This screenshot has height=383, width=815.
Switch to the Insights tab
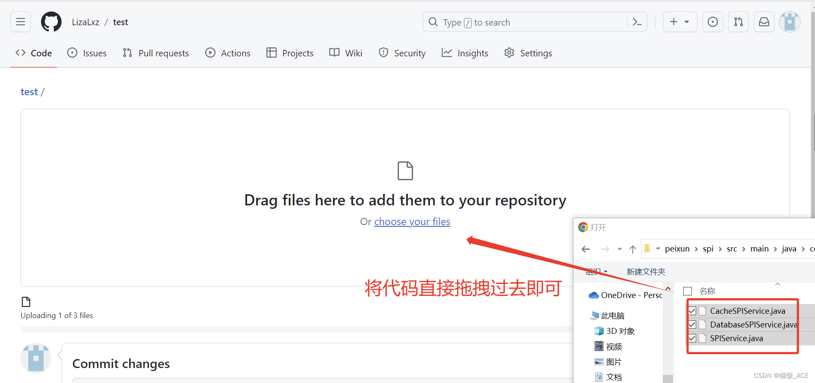point(465,53)
